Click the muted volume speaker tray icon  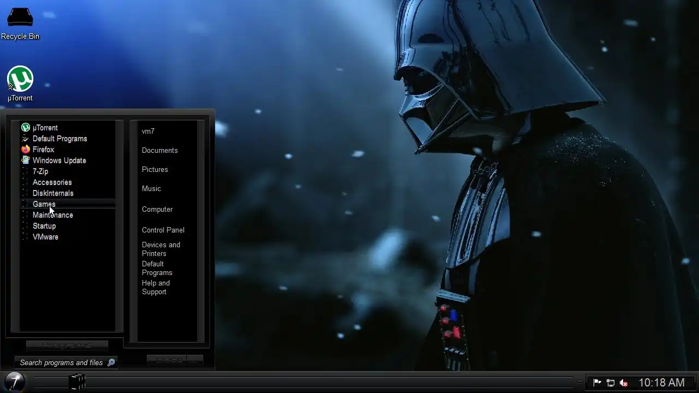(624, 383)
